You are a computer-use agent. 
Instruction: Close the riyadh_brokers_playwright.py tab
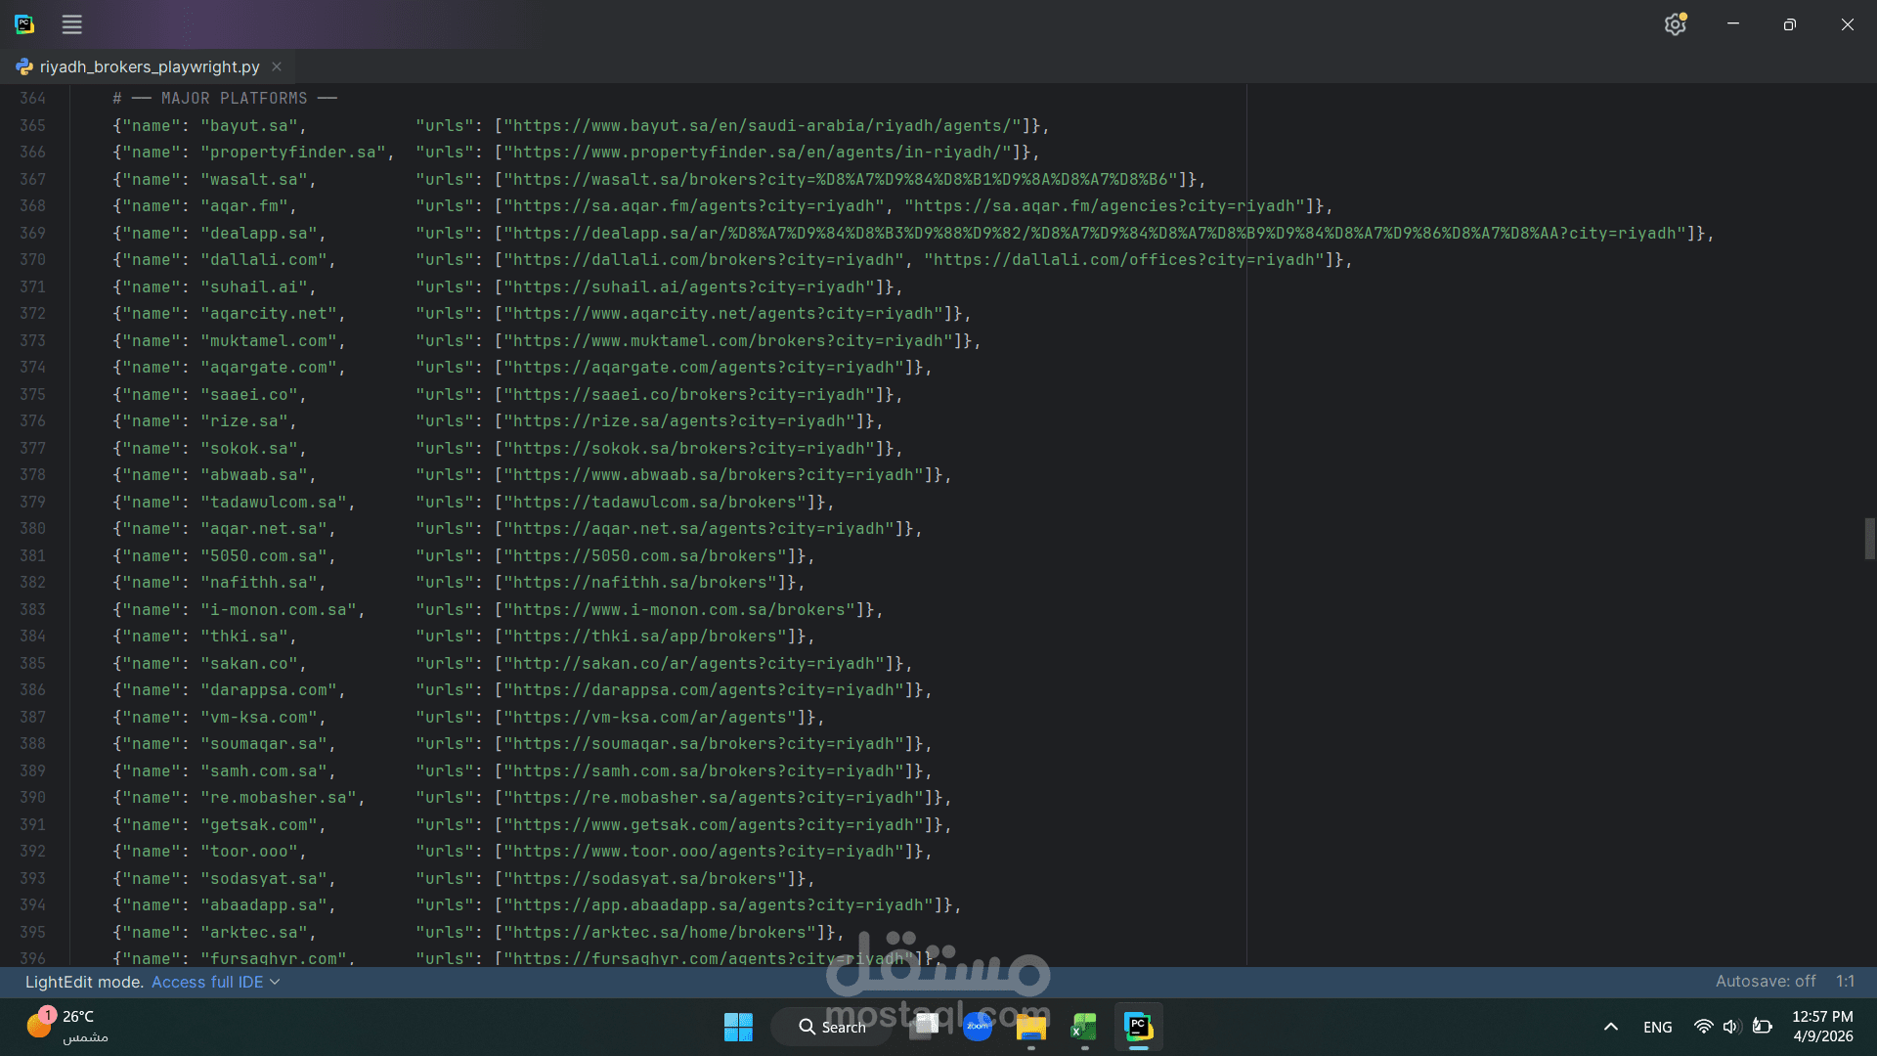pos(277,66)
